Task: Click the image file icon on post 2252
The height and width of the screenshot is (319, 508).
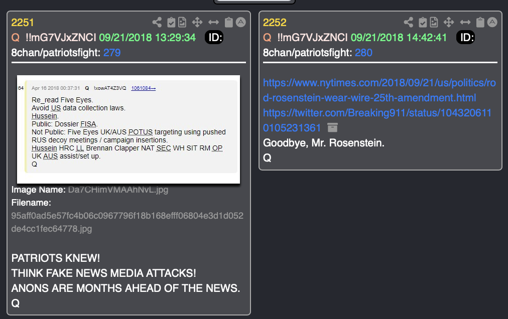Action: 434,23
